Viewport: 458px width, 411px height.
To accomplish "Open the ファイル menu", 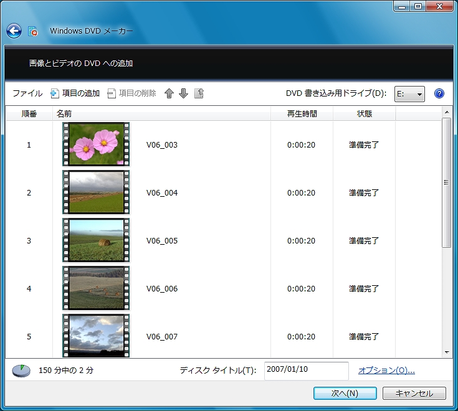I will (x=27, y=93).
